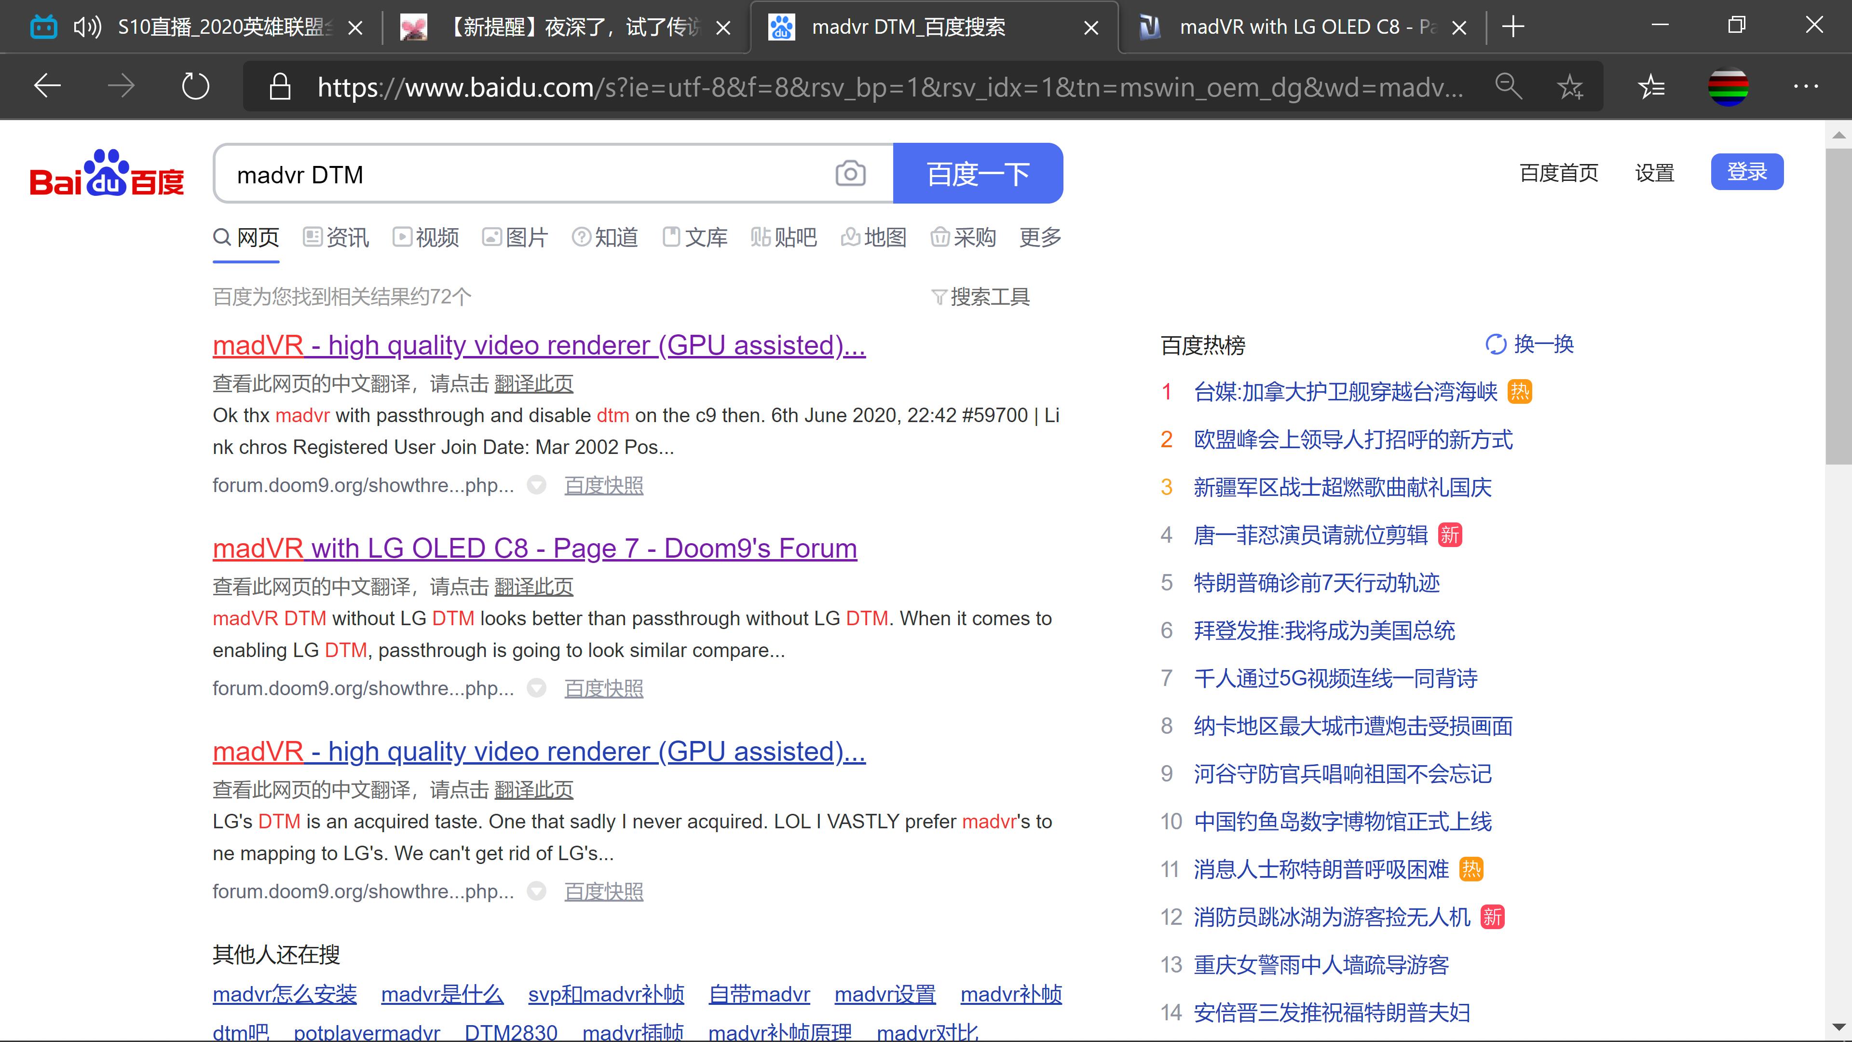Refresh the hot list with 换一换
Screen dimensions: 1852x1042
pos(1530,344)
